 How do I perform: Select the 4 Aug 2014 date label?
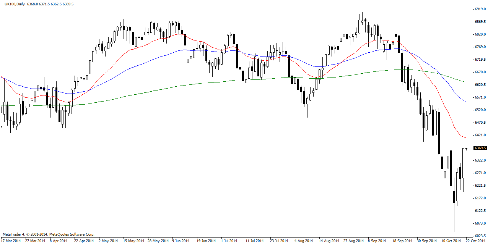[x=304, y=241]
